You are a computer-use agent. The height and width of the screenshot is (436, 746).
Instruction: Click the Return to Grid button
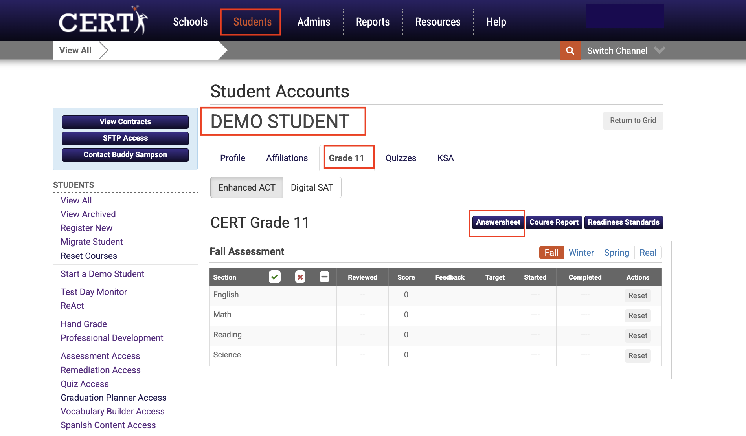(632, 121)
